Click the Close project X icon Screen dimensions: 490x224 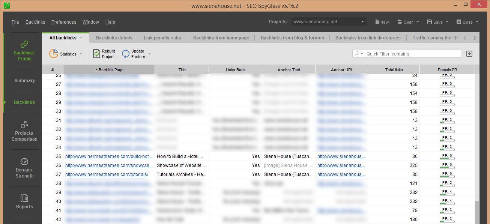pos(459,22)
